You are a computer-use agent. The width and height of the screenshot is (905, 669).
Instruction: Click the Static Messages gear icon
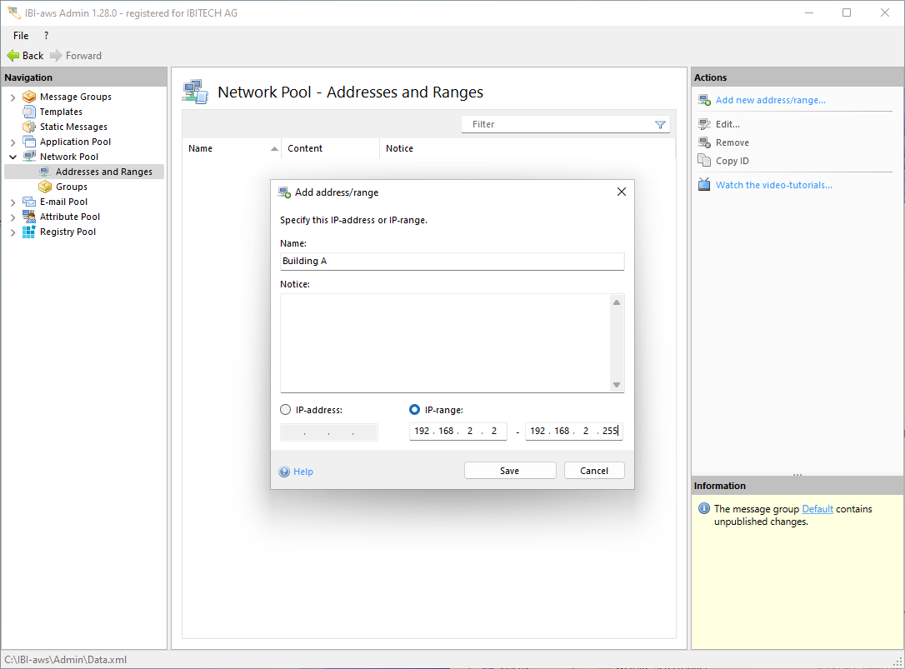pyautogui.click(x=29, y=127)
